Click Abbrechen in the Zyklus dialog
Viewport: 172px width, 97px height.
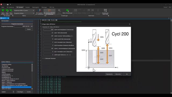coord(118,74)
